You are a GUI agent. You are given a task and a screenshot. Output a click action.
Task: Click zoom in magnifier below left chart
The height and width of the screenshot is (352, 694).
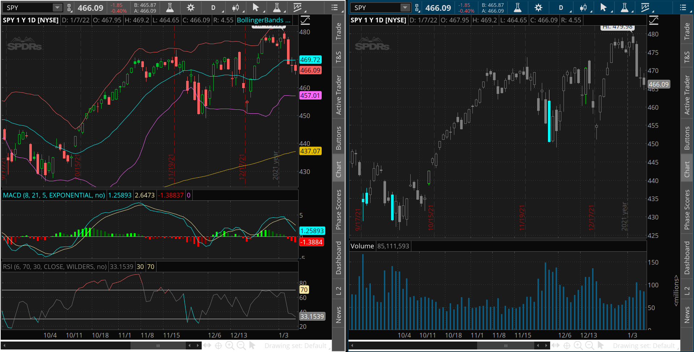230,346
